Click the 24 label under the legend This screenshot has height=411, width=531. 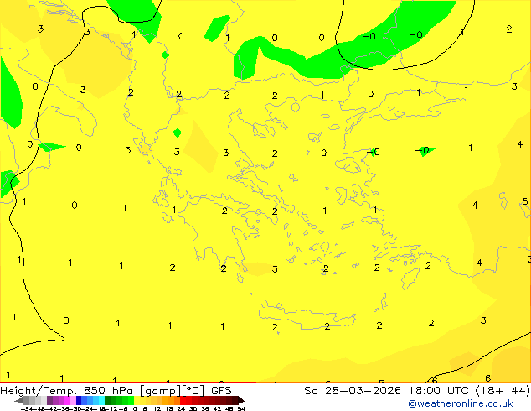(x=182, y=409)
